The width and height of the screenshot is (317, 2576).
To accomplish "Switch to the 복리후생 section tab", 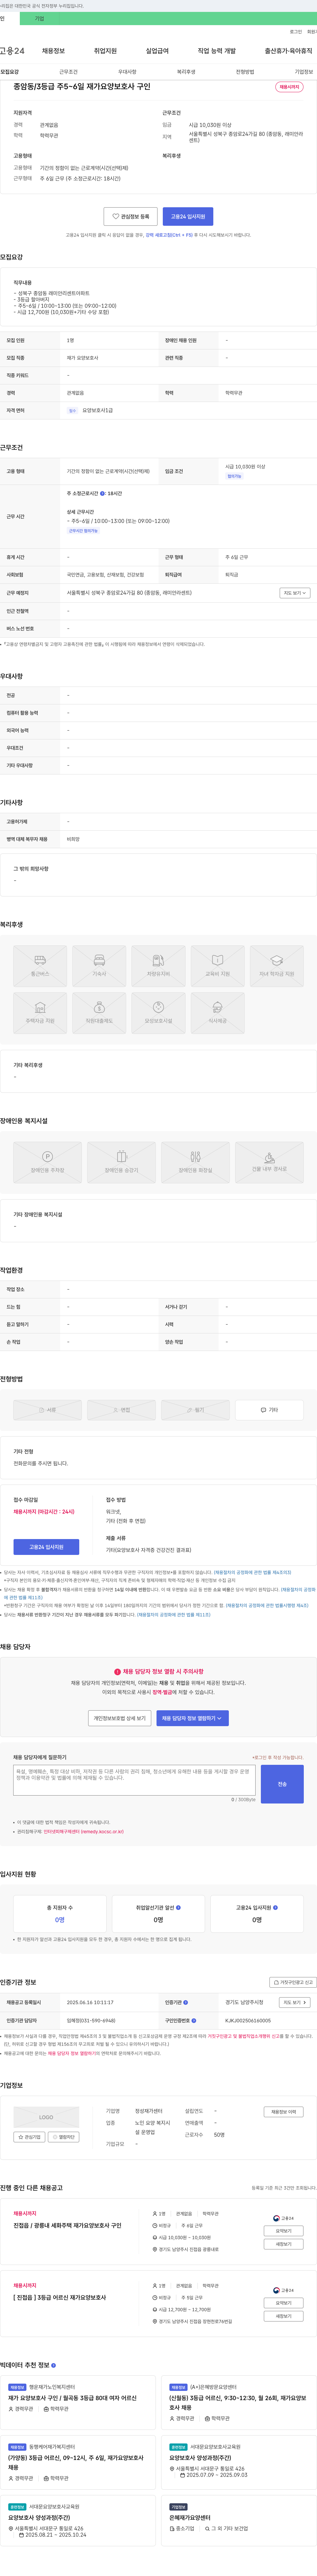I will pyautogui.click(x=186, y=72).
